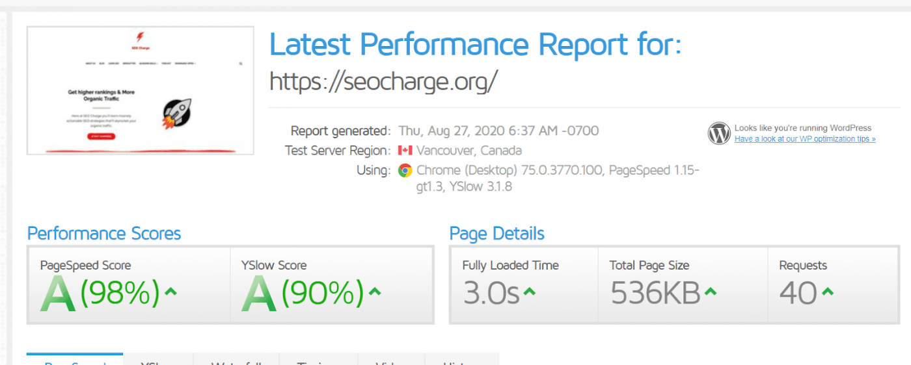Image resolution: width=911 pixels, height=365 pixels.
Task: Switch to the YSlow tab
Action: click(x=158, y=360)
